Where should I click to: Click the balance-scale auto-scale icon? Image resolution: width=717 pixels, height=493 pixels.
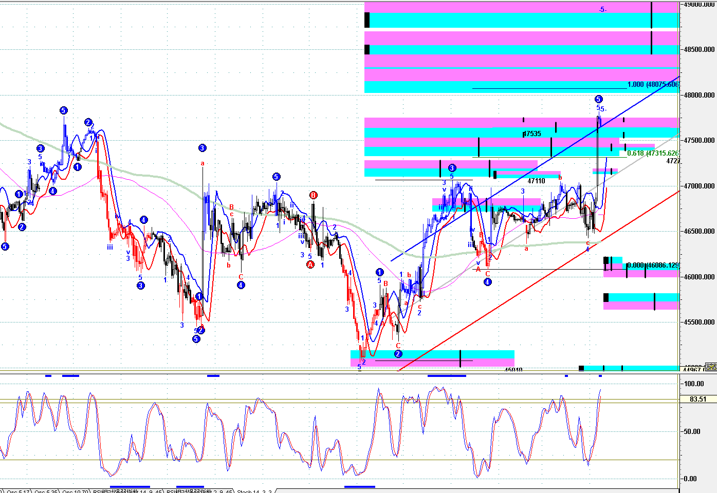(x=711, y=367)
